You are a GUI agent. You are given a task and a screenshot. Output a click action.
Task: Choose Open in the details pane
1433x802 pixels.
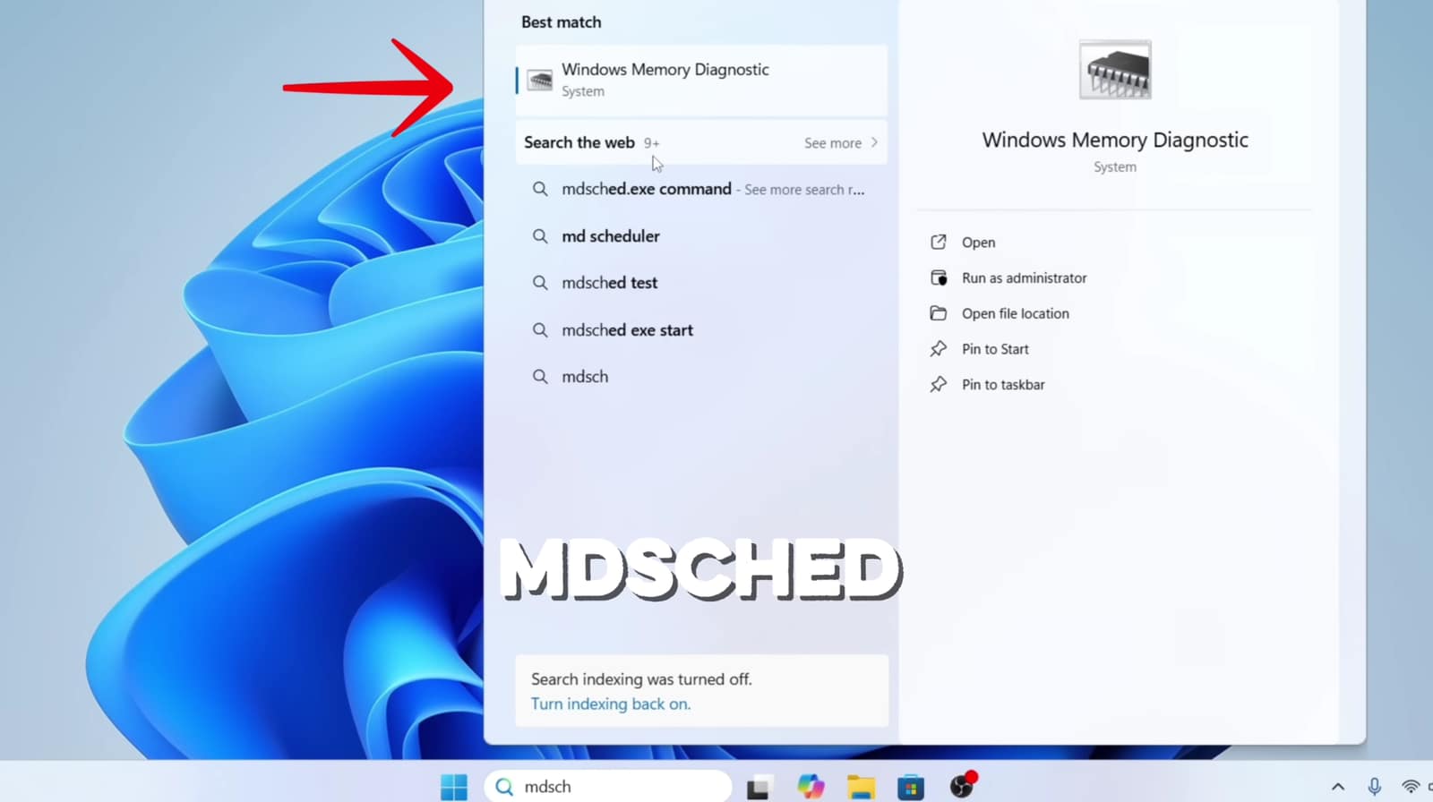978,243
